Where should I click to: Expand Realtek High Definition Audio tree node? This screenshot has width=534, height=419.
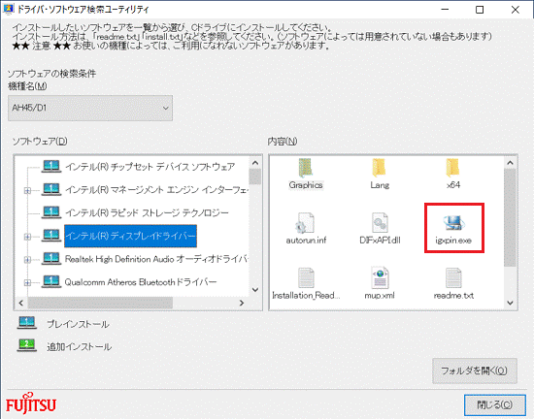[x=27, y=260]
